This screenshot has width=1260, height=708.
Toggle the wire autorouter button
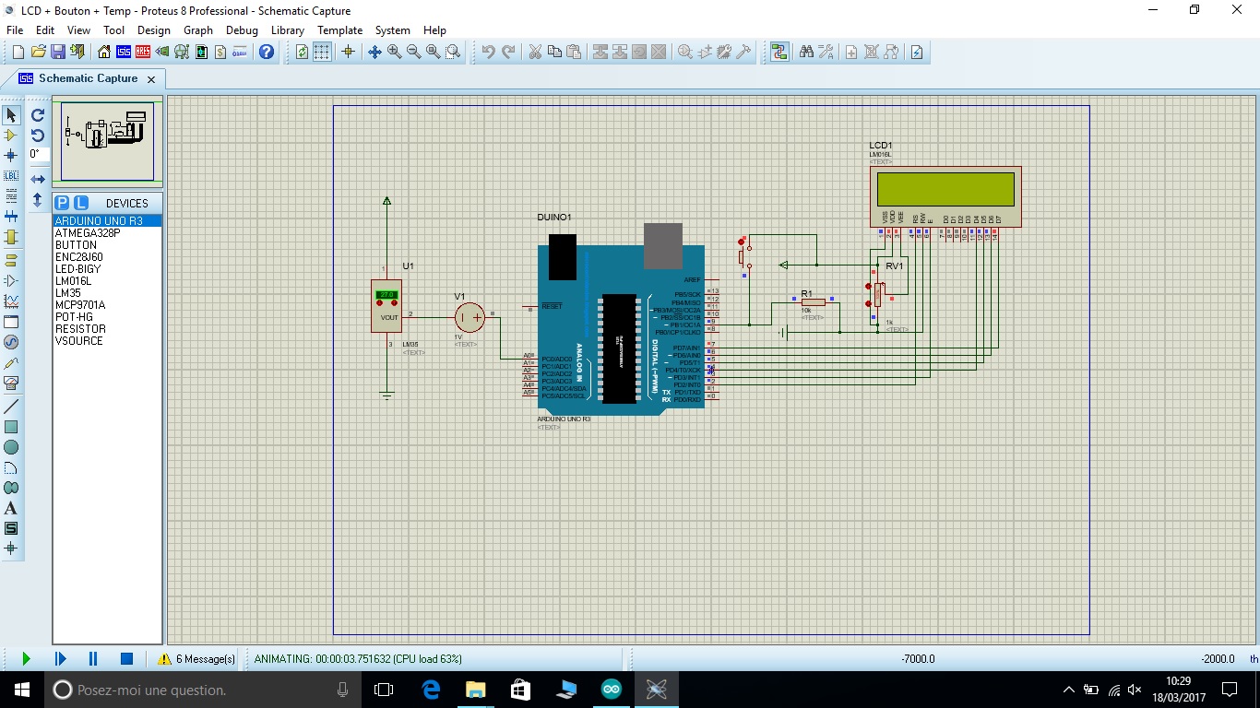tap(779, 52)
